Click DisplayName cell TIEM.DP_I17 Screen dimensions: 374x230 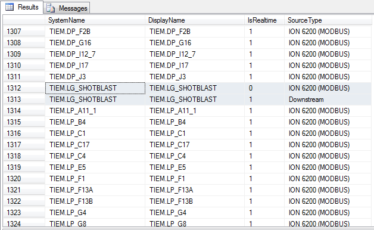pyautogui.click(x=195, y=66)
